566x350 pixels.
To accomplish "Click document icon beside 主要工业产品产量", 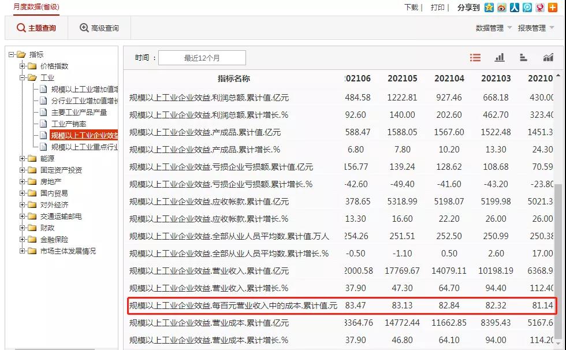I will point(43,112).
